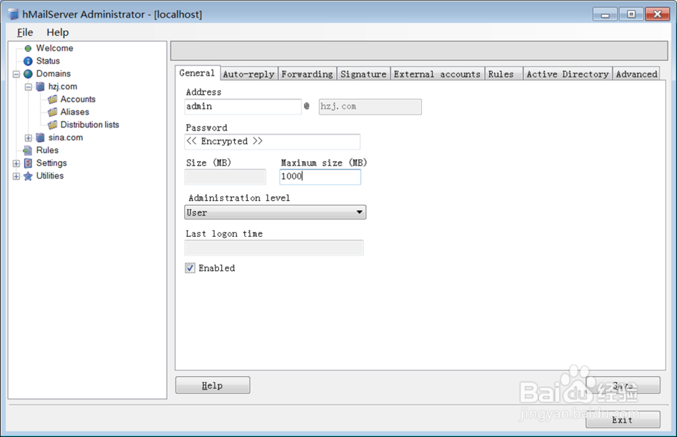Click the Size (MB) read-only field
Image resolution: width=677 pixels, height=437 pixels.
(225, 177)
